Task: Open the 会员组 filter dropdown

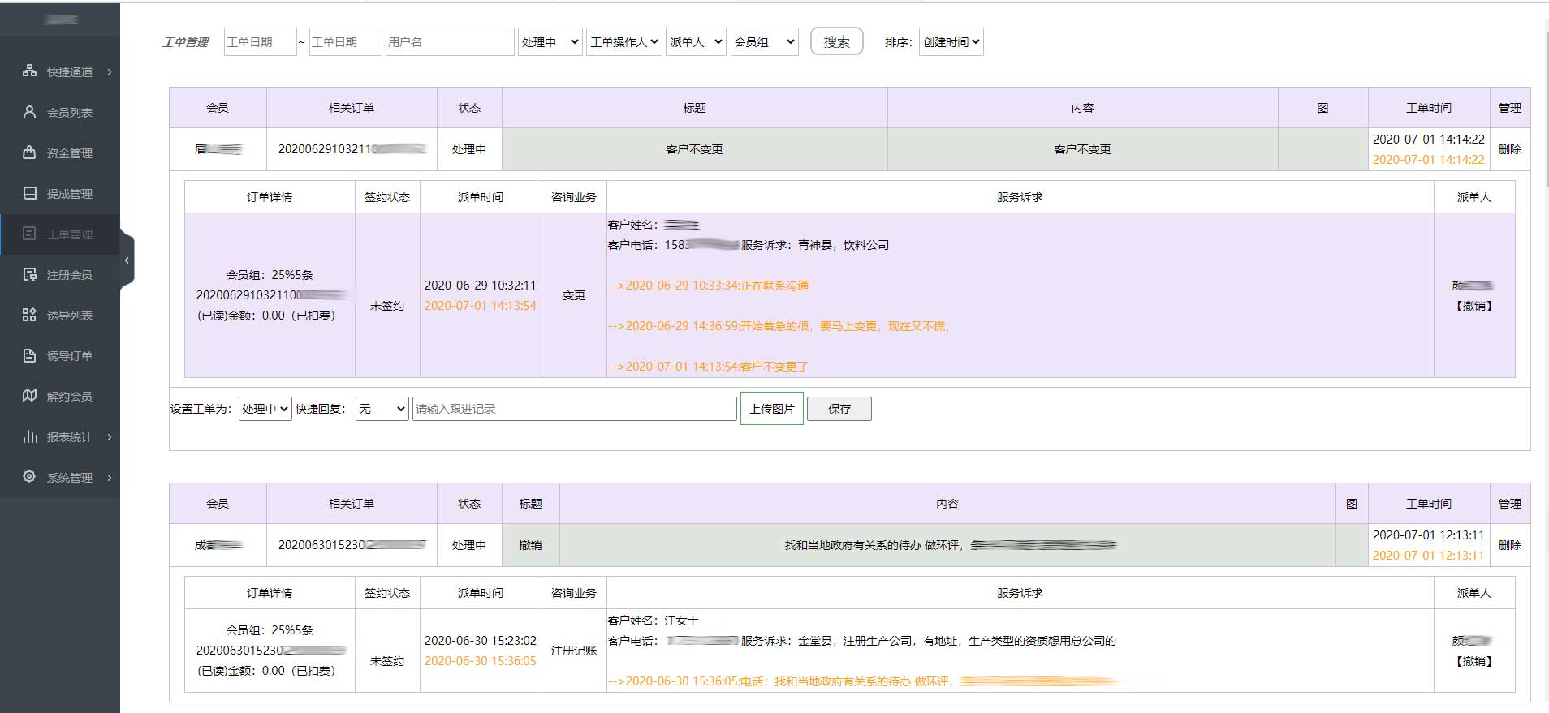Action: point(764,42)
